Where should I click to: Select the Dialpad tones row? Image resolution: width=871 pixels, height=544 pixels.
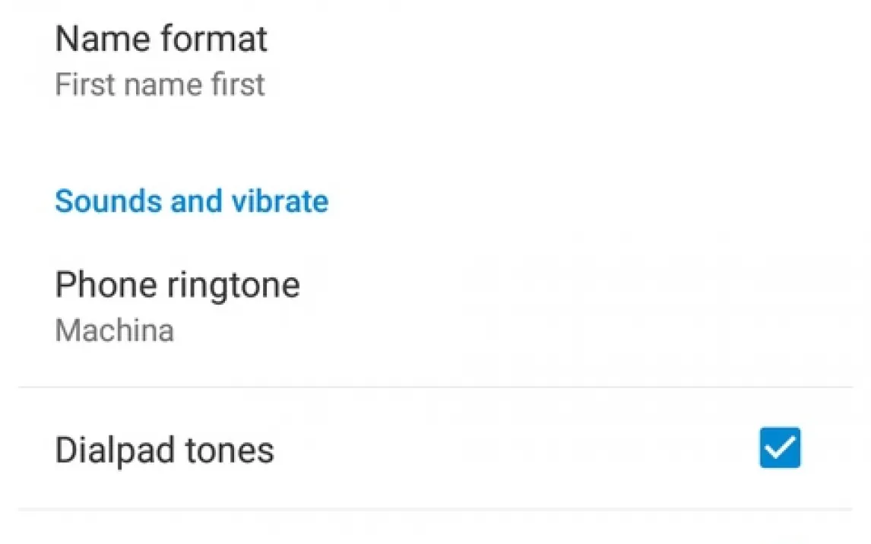point(380,449)
